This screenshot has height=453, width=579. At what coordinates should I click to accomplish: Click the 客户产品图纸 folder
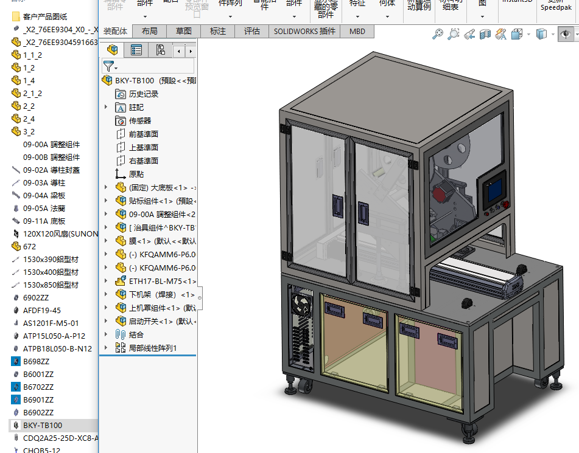pyautogui.click(x=44, y=16)
